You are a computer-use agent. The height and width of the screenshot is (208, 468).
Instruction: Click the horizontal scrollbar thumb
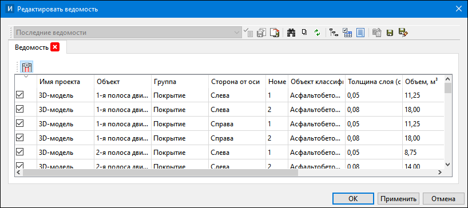point(160,172)
